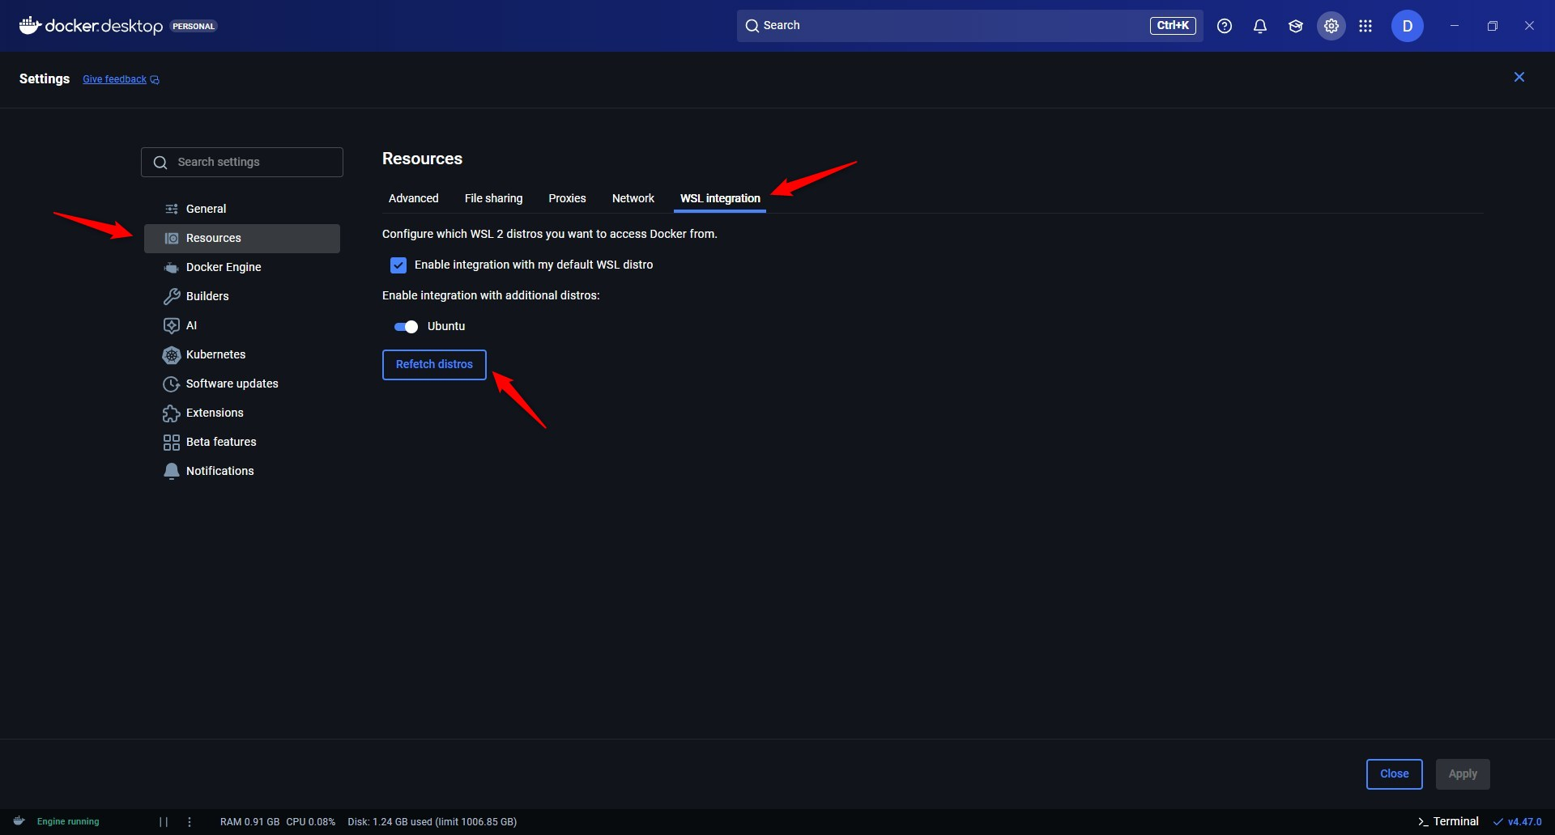Click the Kubernetes helm wheel icon

(172, 354)
